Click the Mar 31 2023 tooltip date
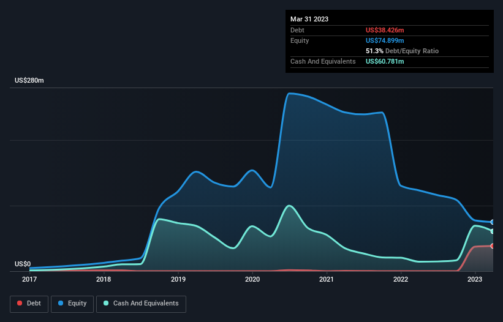503x322 pixels. [x=309, y=19]
